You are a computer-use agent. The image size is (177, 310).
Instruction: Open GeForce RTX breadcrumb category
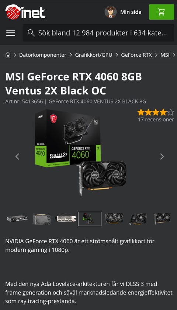[x=136, y=55]
